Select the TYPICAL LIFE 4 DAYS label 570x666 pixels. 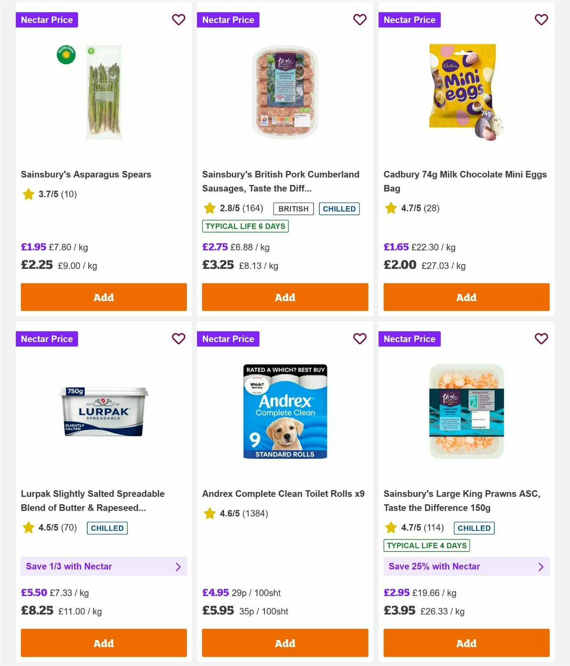[426, 546]
